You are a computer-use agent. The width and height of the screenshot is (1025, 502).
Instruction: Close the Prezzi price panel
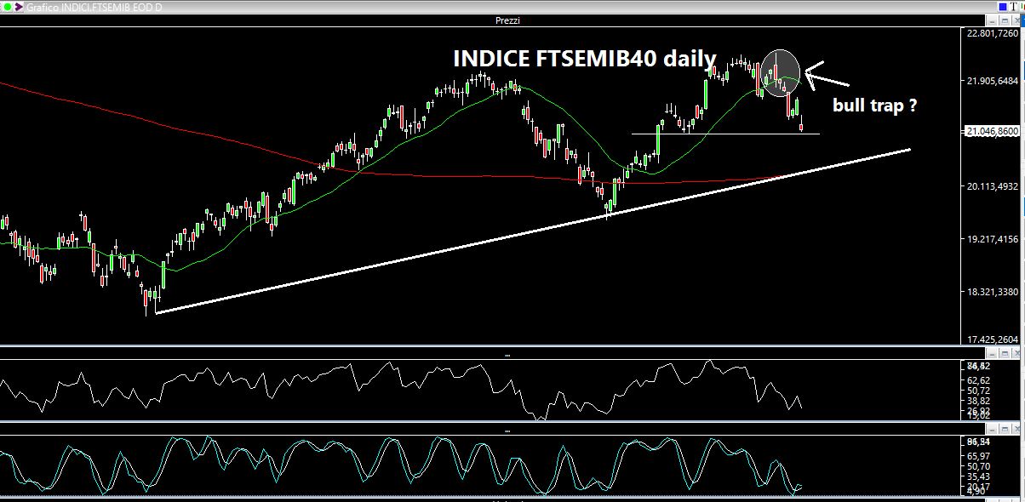click(1017, 20)
